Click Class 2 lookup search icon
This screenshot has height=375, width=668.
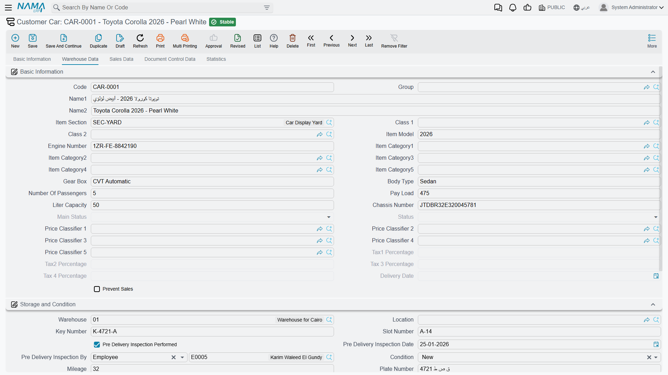329,134
